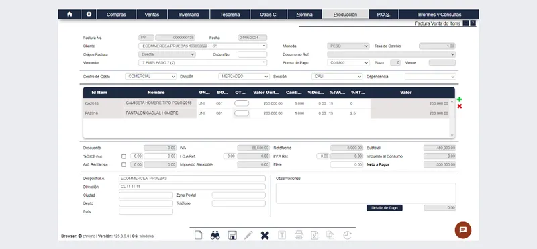Open the Moneda PESO dropdown
This screenshot has width=537, height=249.
point(348,46)
